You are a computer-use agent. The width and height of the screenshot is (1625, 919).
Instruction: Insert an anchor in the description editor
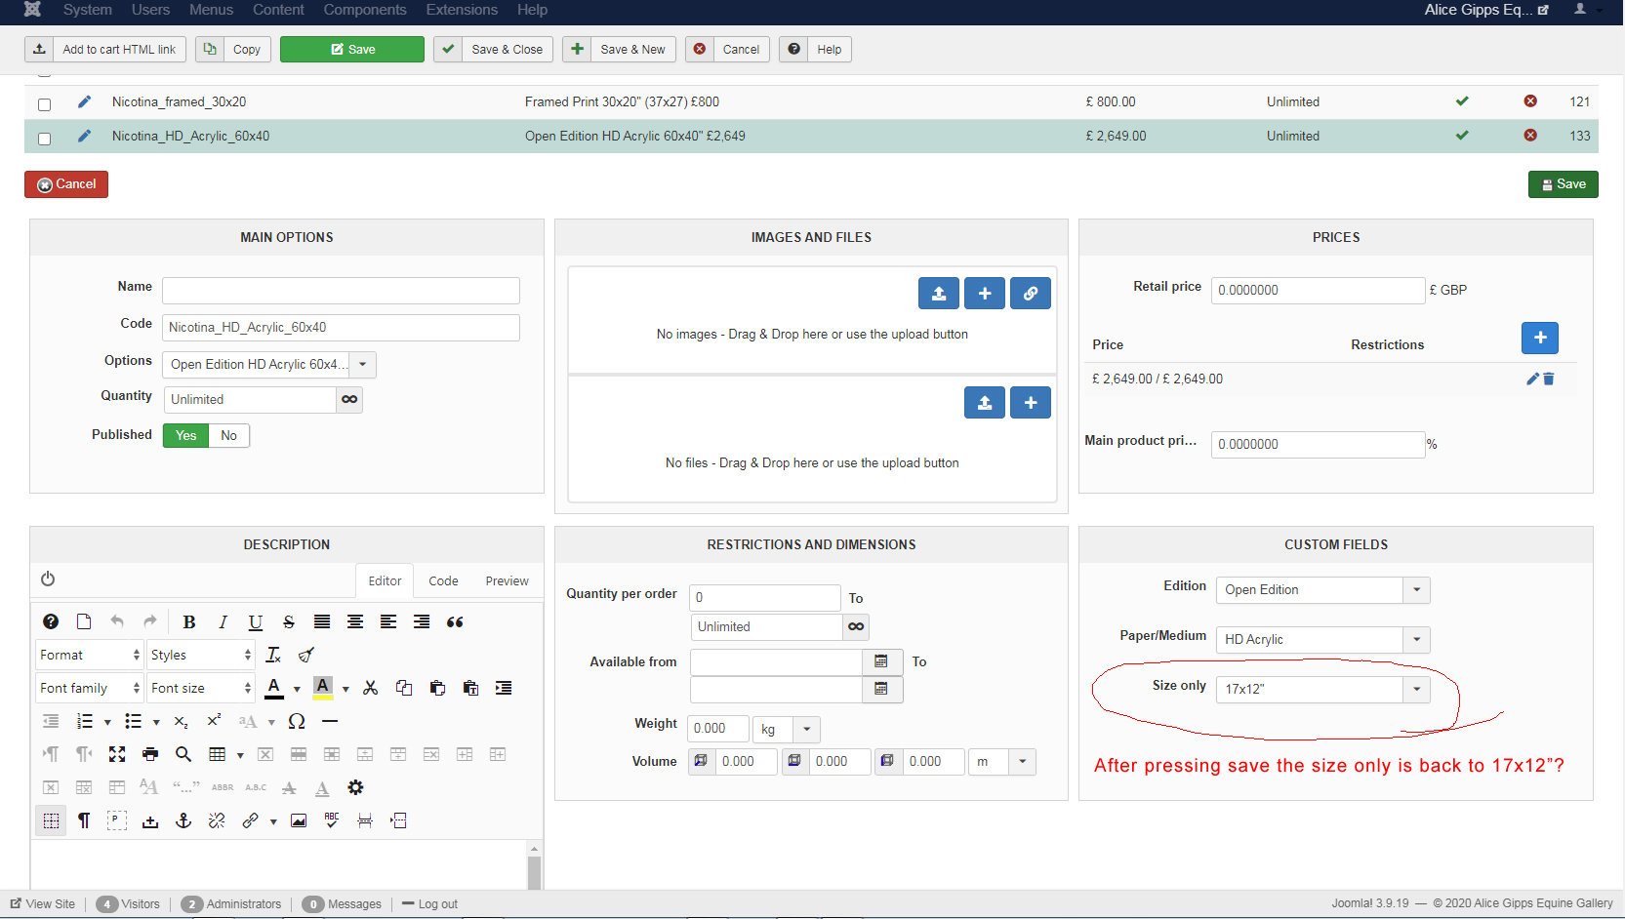(x=183, y=820)
